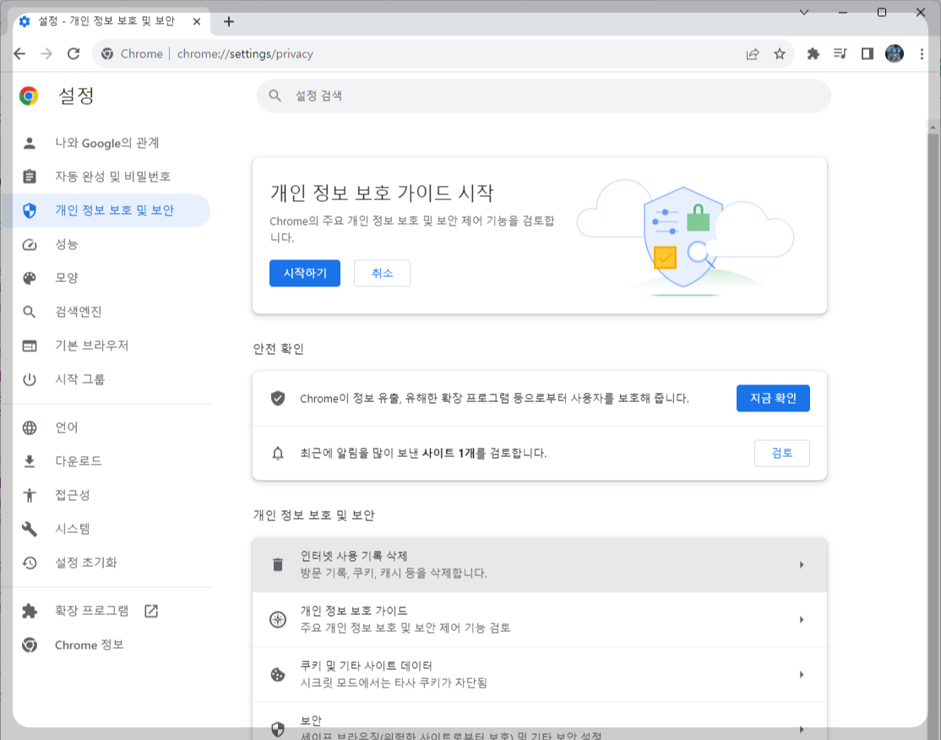Click the 설정 초기화 reset icon
This screenshot has width=941, height=740.
pos(30,563)
